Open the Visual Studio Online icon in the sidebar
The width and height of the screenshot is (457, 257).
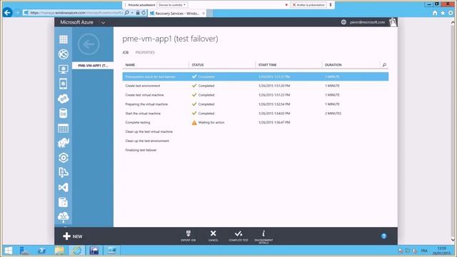(x=64, y=187)
